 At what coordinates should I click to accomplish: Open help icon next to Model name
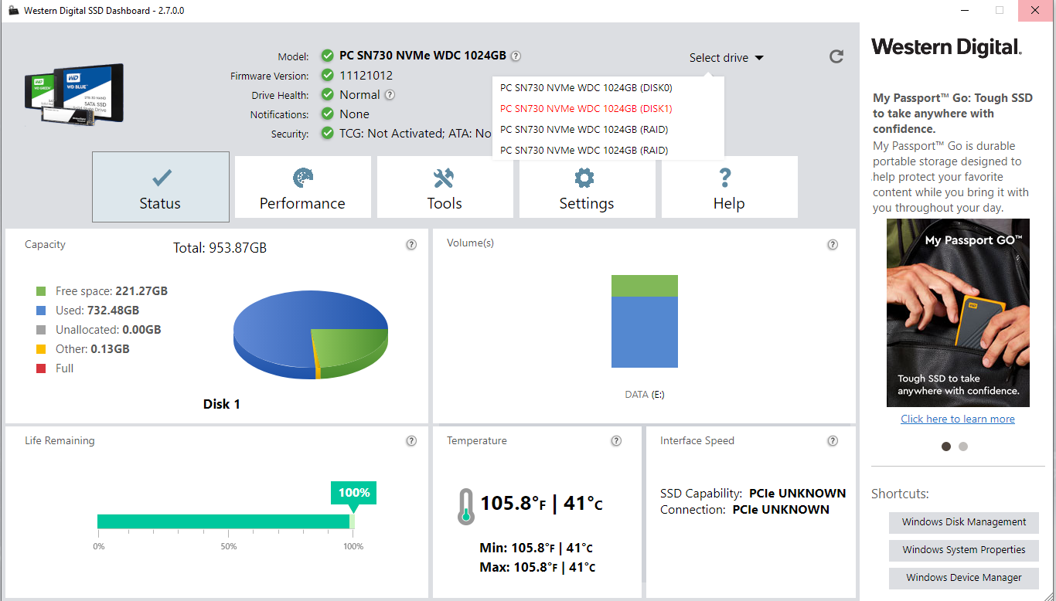(x=516, y=56)
